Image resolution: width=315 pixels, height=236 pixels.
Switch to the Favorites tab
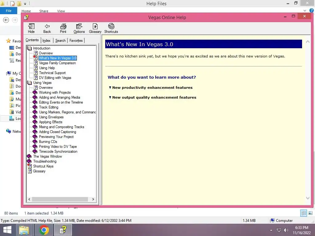coord(76,41)
